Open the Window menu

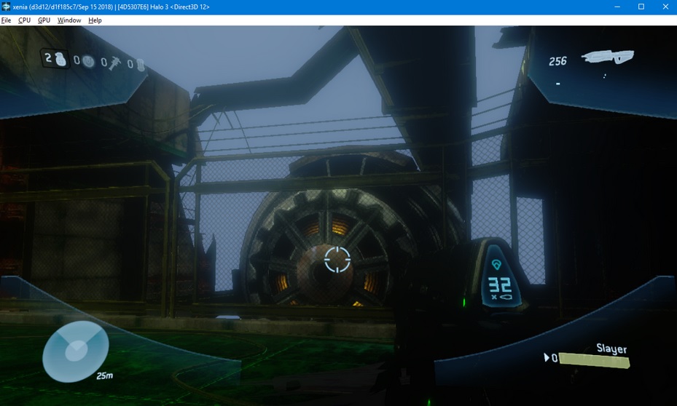[x=69, y=20]
